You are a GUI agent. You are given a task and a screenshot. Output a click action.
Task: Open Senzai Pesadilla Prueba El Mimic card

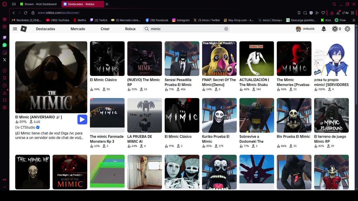182,66
